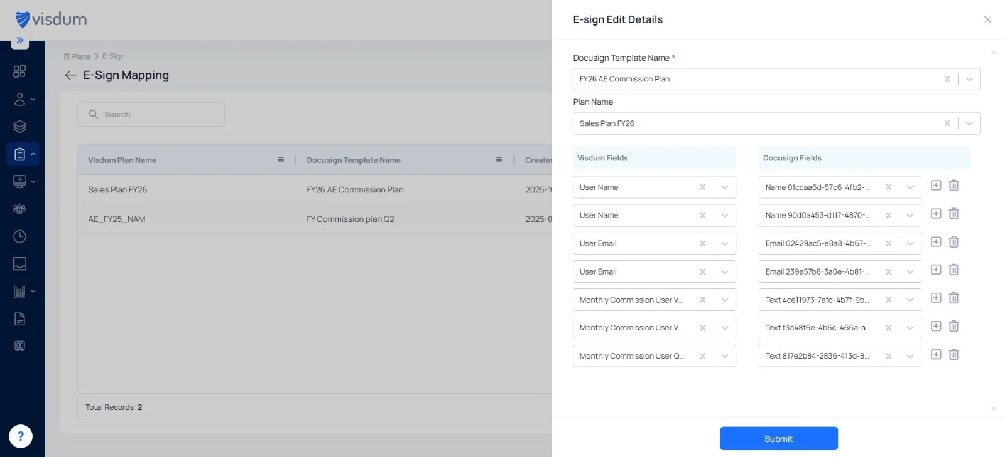1005x457 pixels.
Task: Click the Search input field
Action: click(x=151, y=115)
